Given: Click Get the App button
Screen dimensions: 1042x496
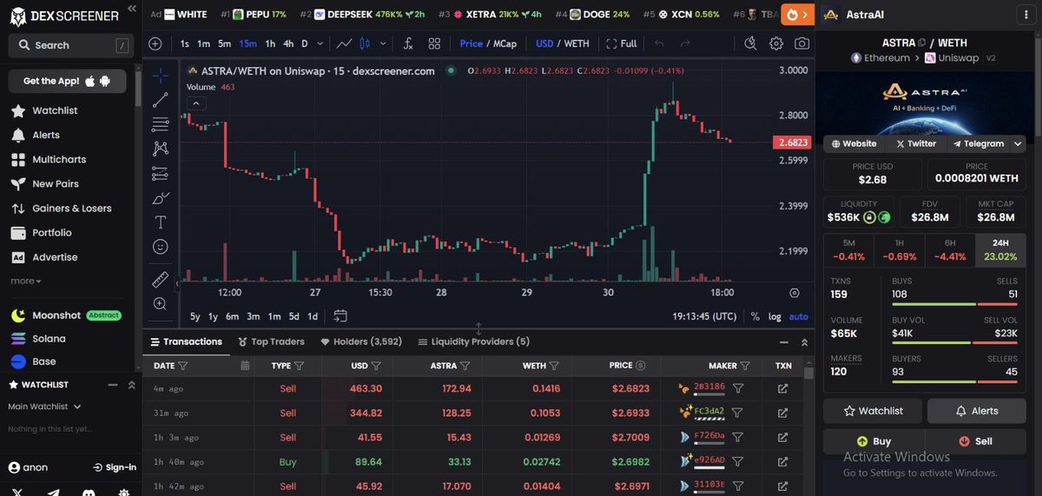Looking at the screenshot, I should (x=67, y=81).
